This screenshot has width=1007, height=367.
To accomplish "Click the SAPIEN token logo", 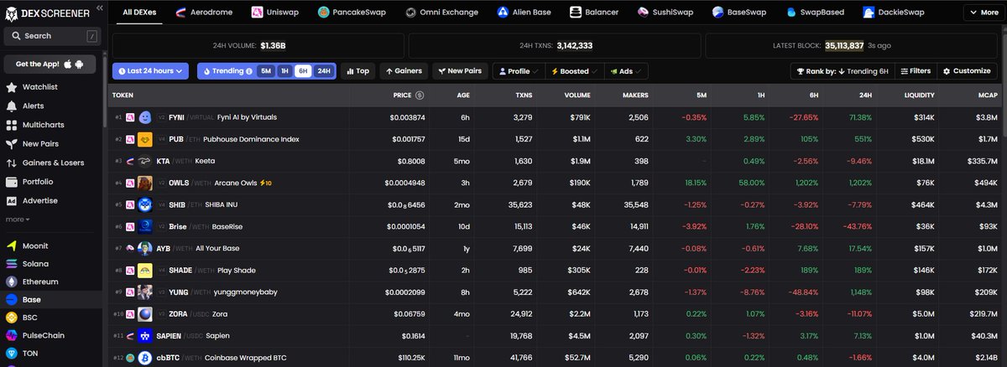I will [144, 336].
